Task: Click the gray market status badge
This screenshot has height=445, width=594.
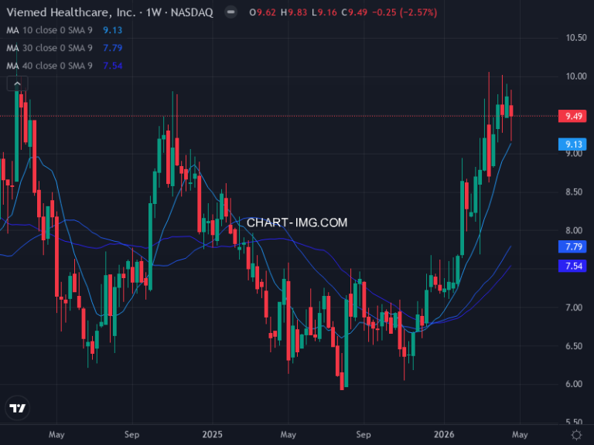Action: pyautogui.click(x=230, y=12)
